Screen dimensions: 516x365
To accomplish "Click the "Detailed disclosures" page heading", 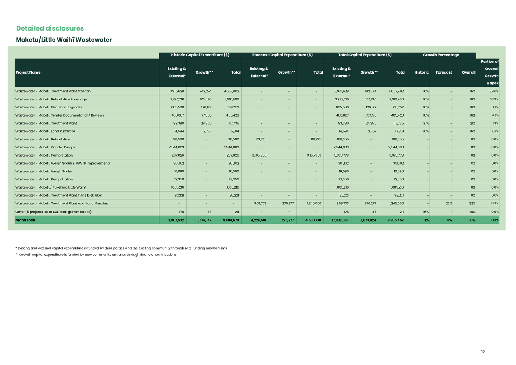I will point(50,29).
